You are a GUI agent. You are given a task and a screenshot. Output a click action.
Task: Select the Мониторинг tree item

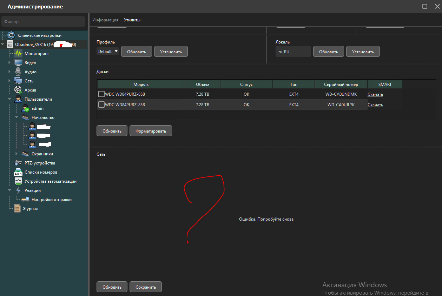point(37,54)
